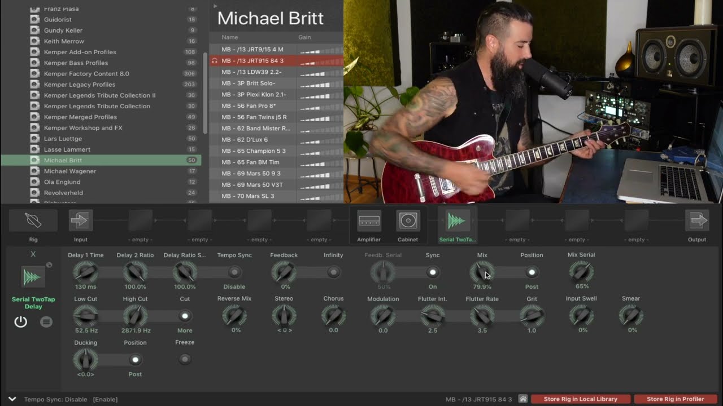Screen dimensions: 723x406
Task: Click the folder icon beside Gundy Keller
Action: (x=34, y=30)
